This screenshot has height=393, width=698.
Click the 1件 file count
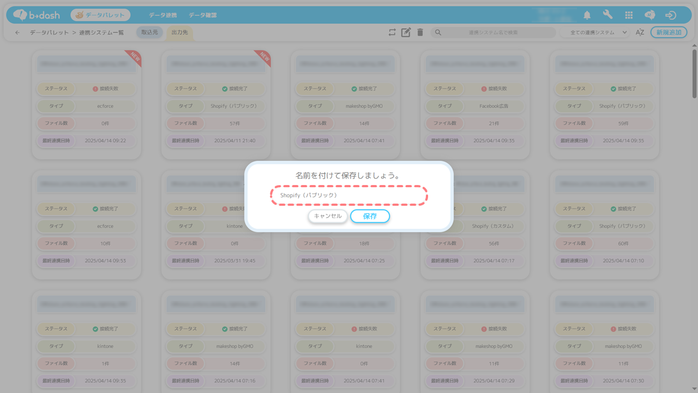point(105,364)
